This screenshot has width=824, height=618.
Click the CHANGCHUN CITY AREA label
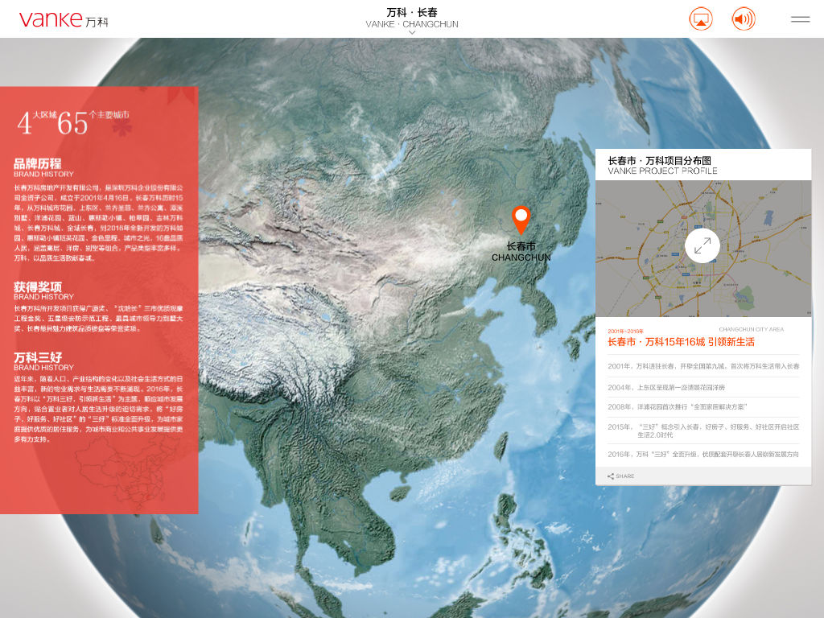coord(752,329)
